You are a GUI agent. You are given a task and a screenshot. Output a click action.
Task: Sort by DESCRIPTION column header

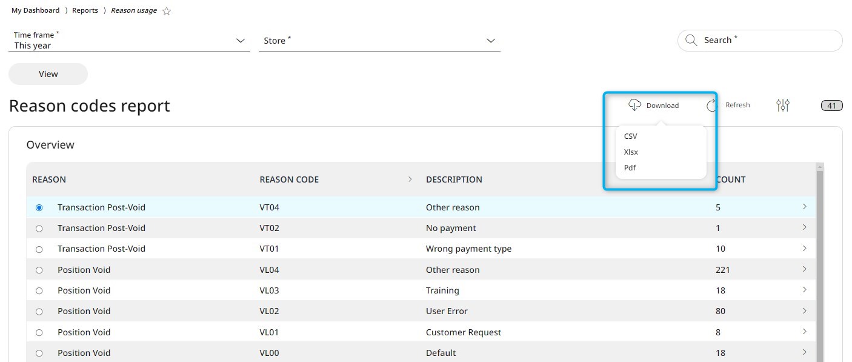coord(454,179)
